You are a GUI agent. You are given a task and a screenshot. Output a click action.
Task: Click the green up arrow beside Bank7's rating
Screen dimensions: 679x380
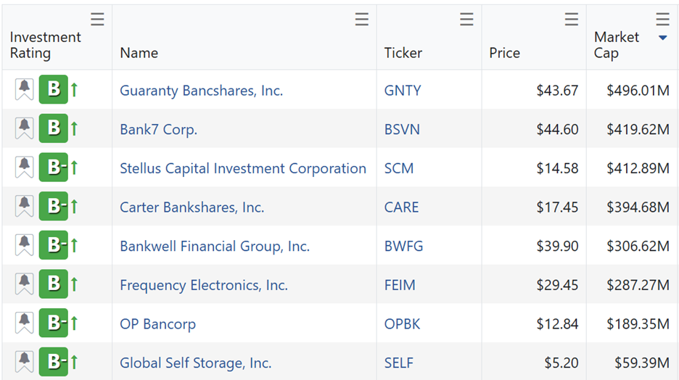[x=75, y=128]
